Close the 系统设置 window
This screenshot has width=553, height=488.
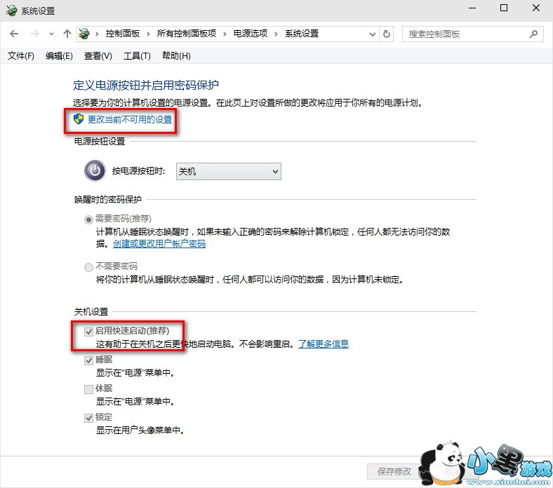click(x=536, y=8)
